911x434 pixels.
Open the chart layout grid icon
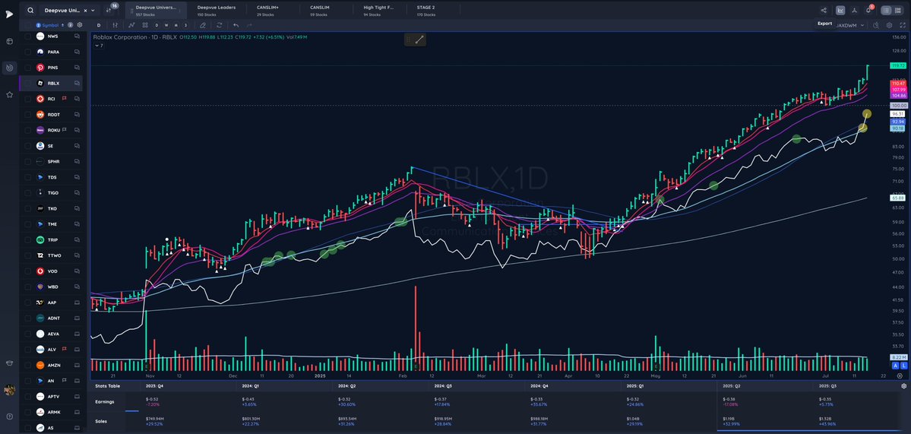pos(144,25)
